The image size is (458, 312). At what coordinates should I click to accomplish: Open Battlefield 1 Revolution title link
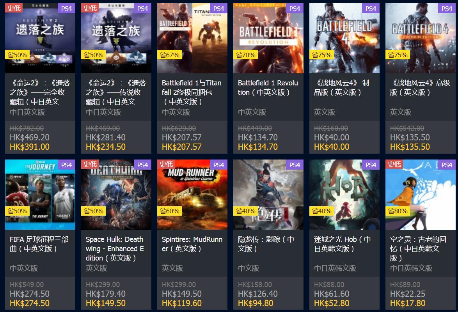(x=268, y=88)
